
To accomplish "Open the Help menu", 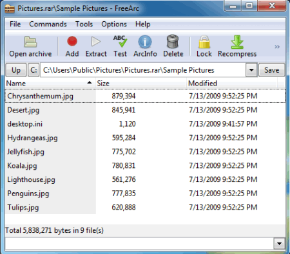I will point(142,24).
